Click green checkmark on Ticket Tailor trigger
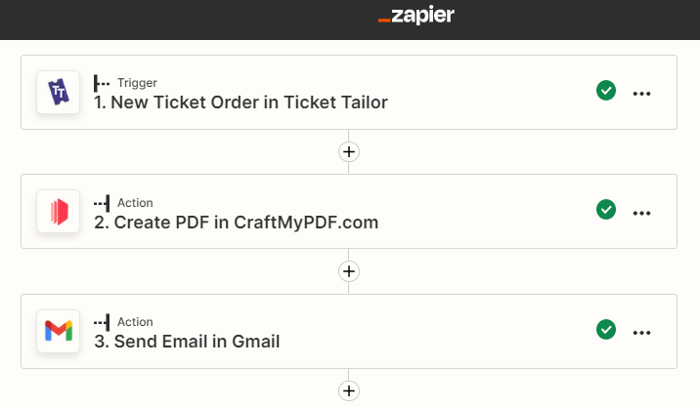Viewport: 700px width, 407px height. tap(606, 91)
